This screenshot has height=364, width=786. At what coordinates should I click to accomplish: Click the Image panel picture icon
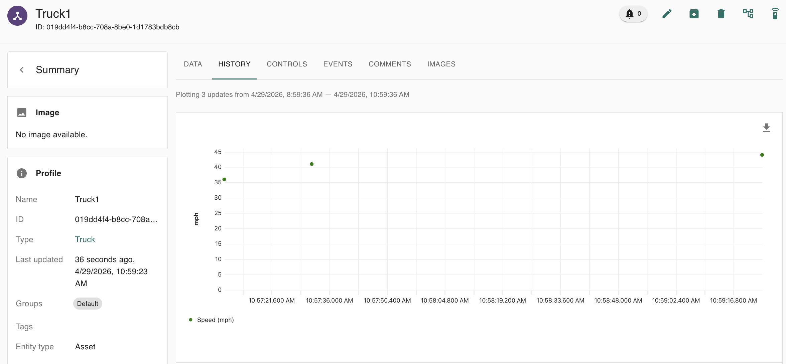click(22, 113)
